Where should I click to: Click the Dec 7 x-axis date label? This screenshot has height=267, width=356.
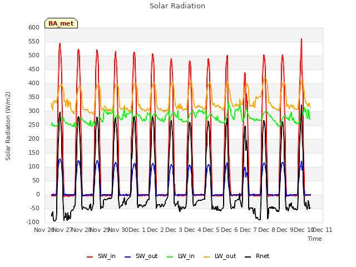click(x=249, y=230)
